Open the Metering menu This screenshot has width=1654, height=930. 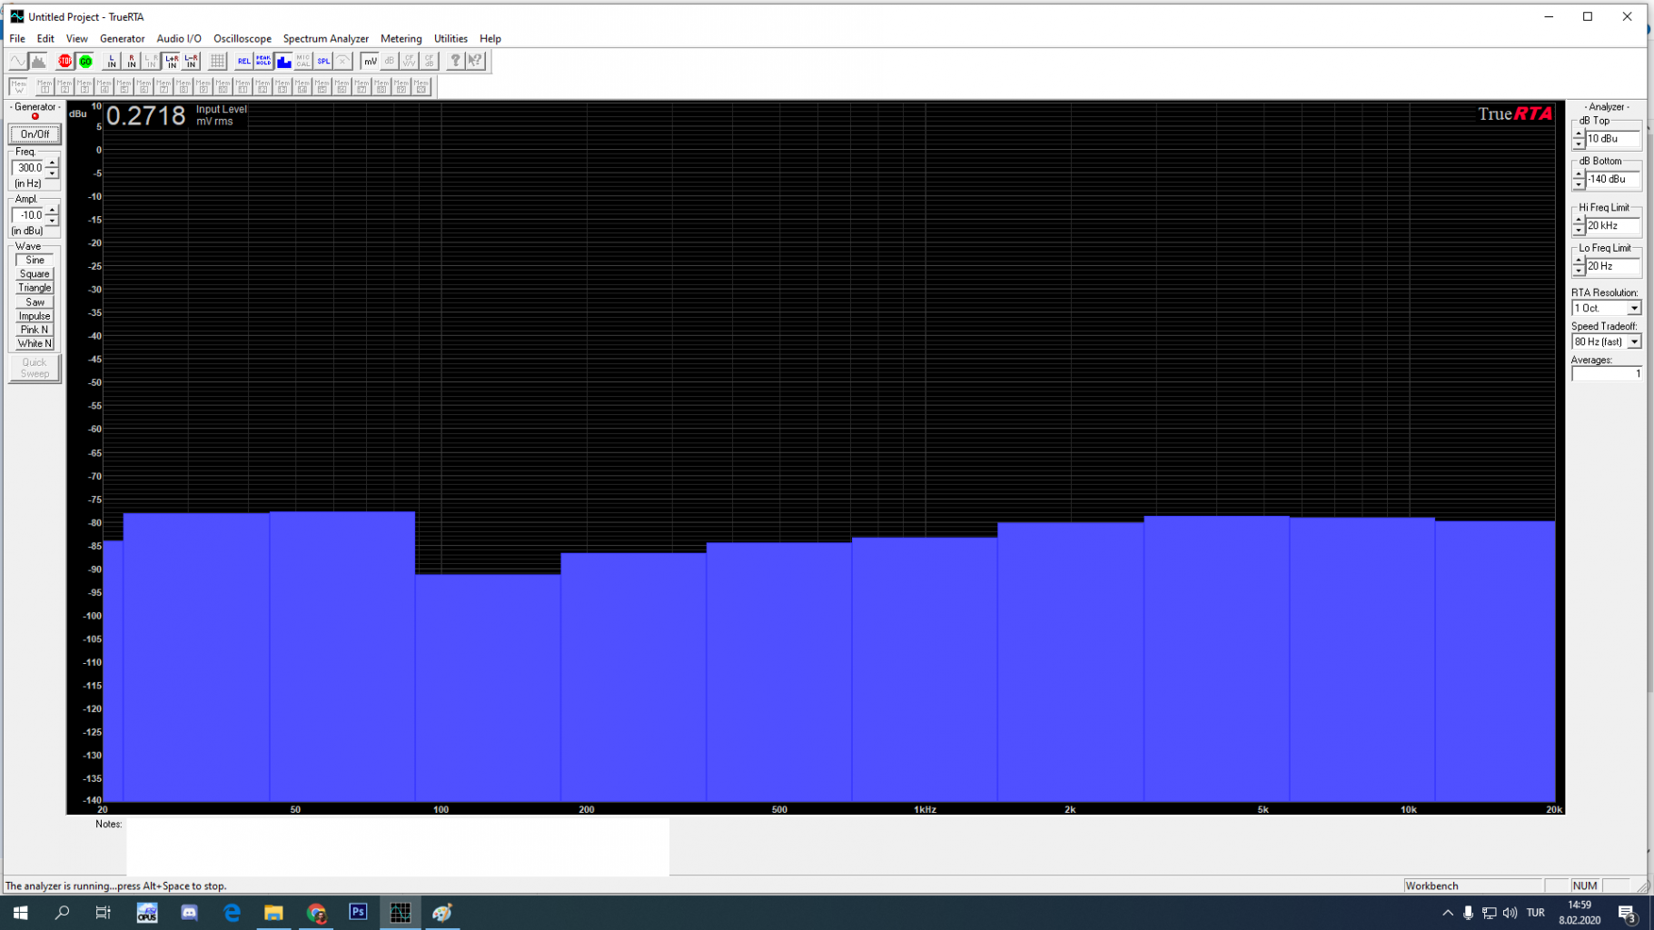(401, 39)
